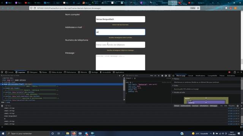Click the Message textarea

tap(120, 62)
